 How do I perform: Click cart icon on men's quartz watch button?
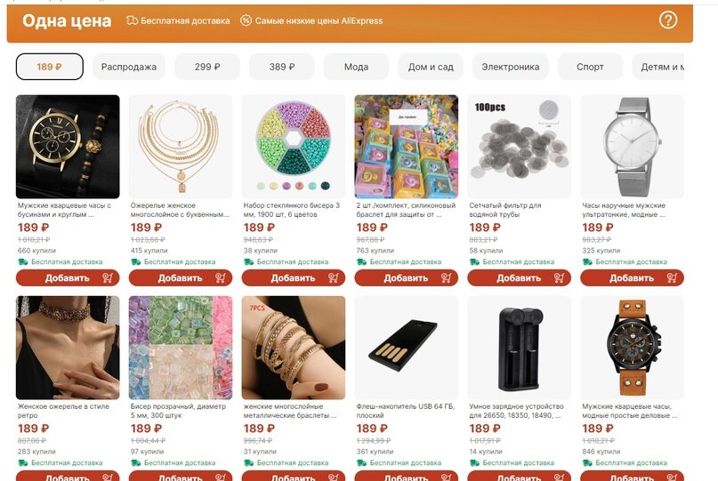point(108,277)
